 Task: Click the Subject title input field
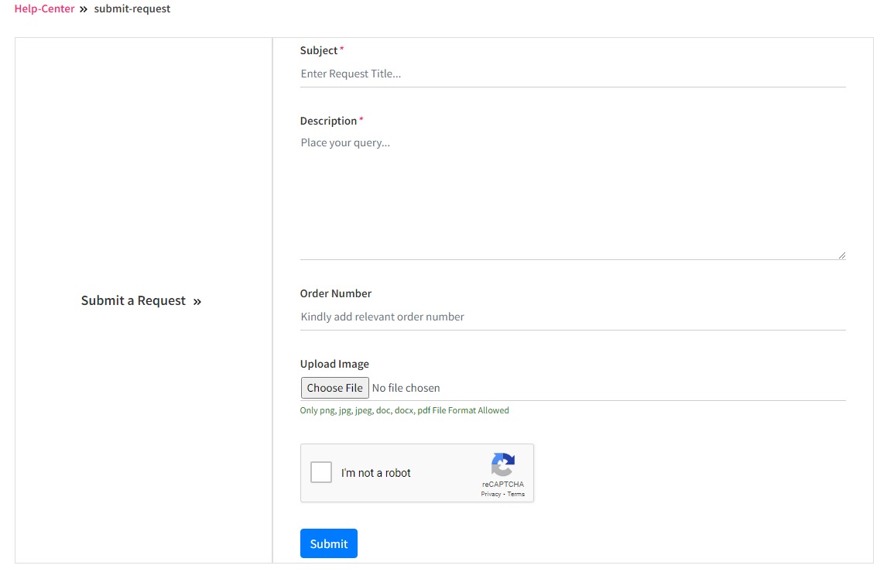[573, 74]
